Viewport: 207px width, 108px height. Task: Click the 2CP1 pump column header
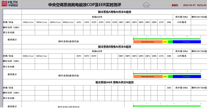coord(79,56)
